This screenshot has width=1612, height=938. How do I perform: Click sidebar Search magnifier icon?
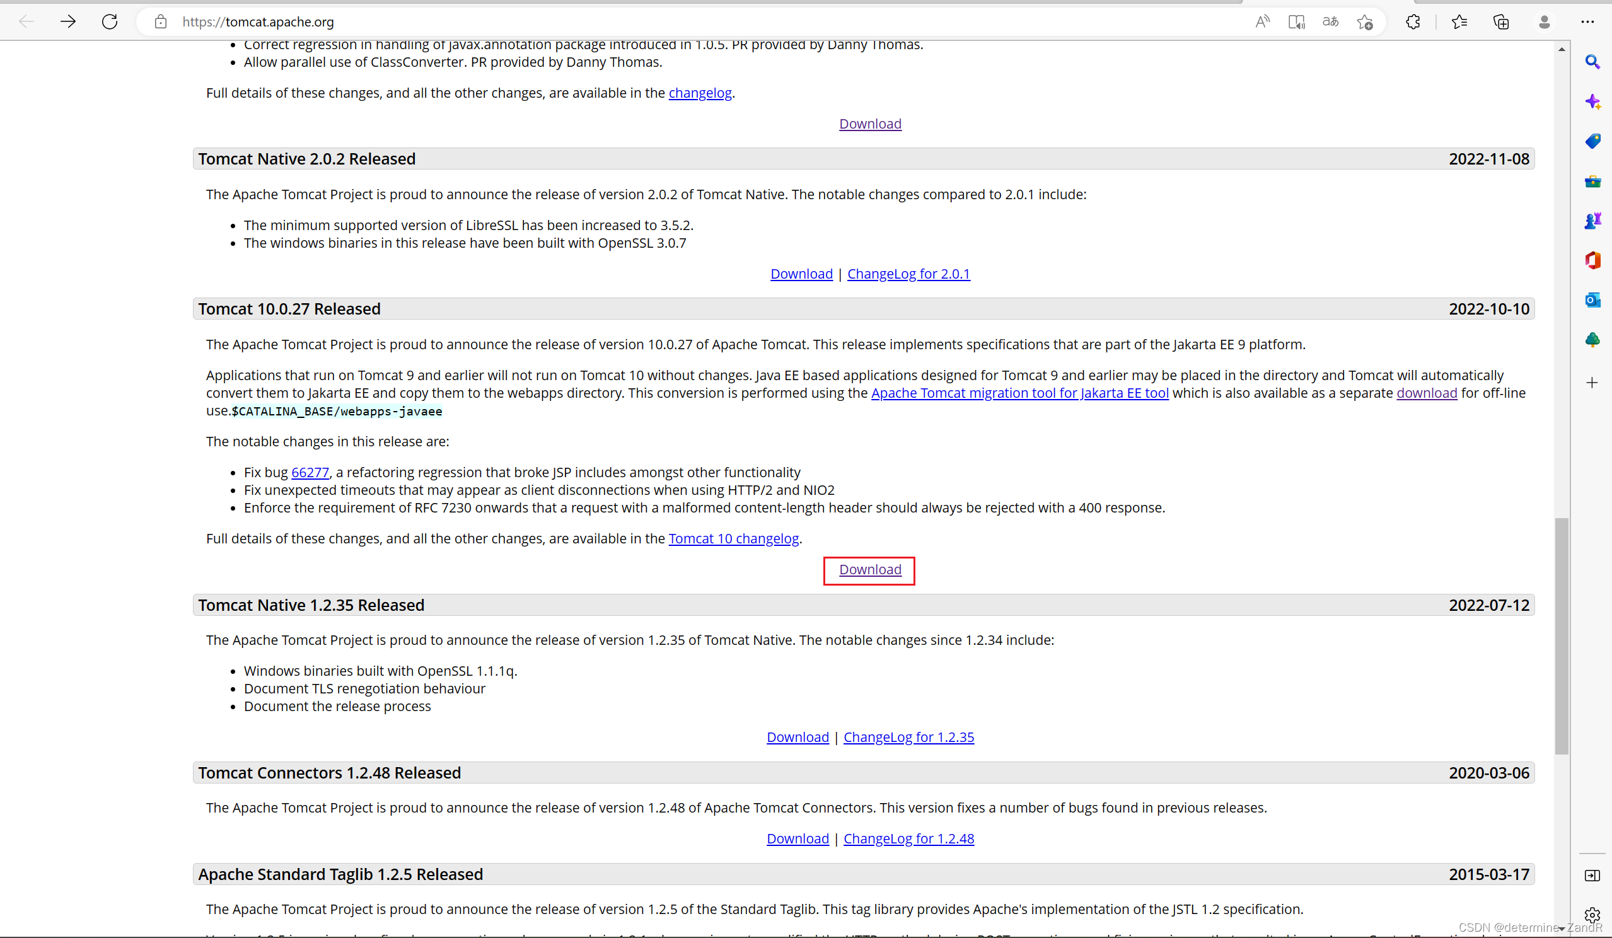point(1593,62)
